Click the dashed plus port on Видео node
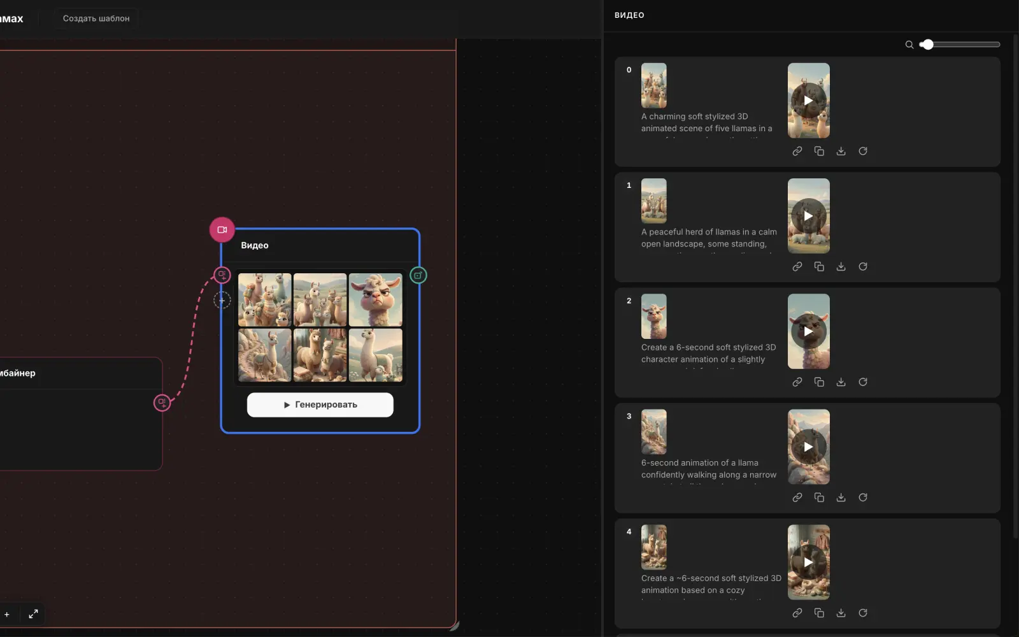 pyautogui.click(x=222, y=300)
